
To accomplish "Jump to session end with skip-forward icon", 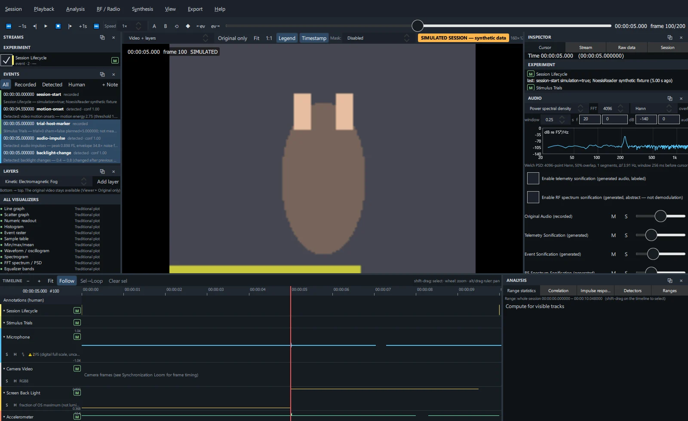I will click(96, 26).
